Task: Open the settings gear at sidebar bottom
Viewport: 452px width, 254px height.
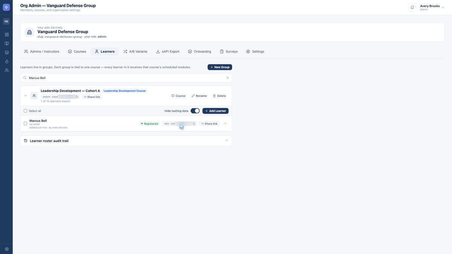Action: 6,249
